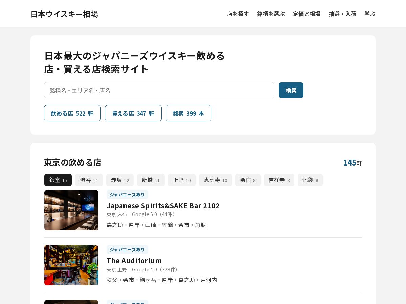This screenshot has width=406, height=304.
Task: Switch to the 池袋 area tab
Action: tap(310, 180)
